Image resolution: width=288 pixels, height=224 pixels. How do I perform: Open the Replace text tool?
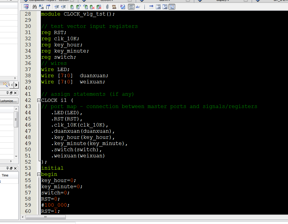(x=41, y=7)
